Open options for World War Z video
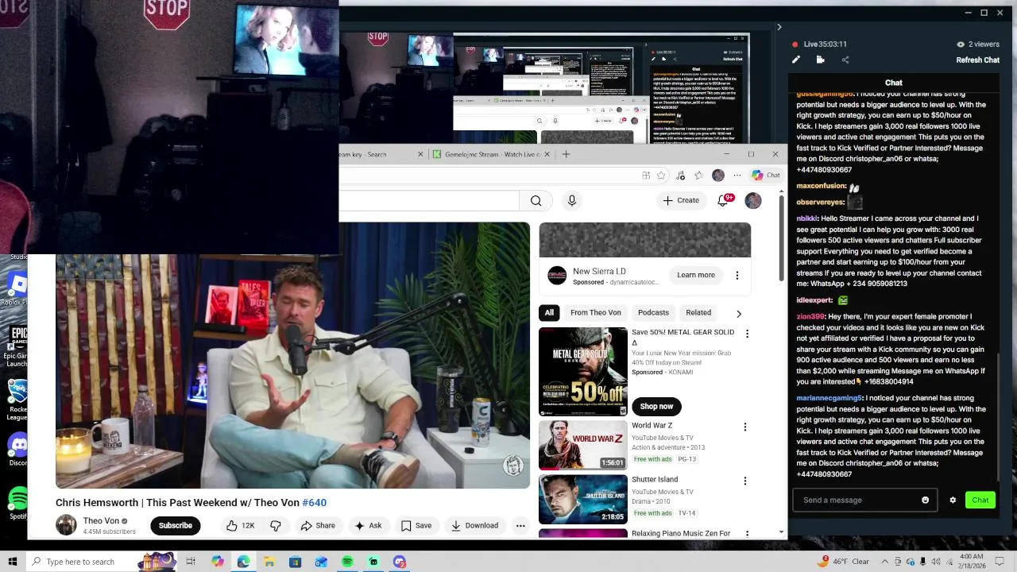The width and height of the screenshot is (1017, 572). (745, 427)
